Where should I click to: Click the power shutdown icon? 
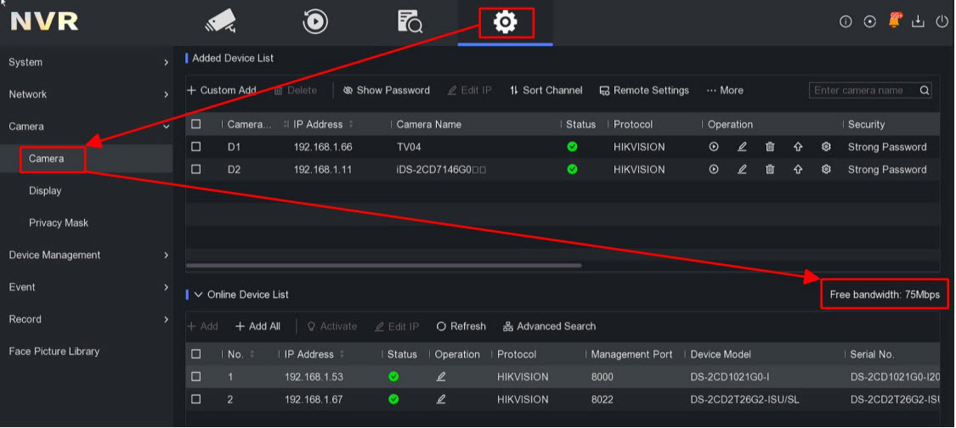(942, 22)
